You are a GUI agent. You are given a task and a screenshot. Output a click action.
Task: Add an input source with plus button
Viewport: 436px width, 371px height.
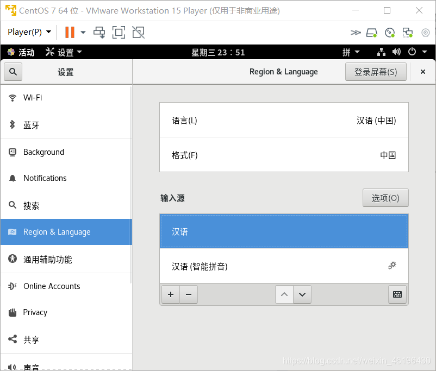tap(171, 294)
